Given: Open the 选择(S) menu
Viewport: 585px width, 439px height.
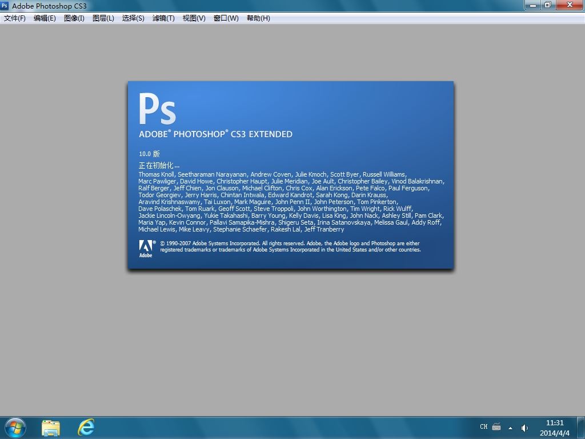Looking at the screenshot, I should coord(133,18).
